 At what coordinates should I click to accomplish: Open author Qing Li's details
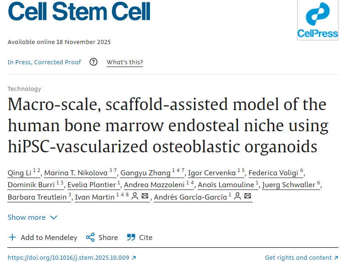pos(20,173)
